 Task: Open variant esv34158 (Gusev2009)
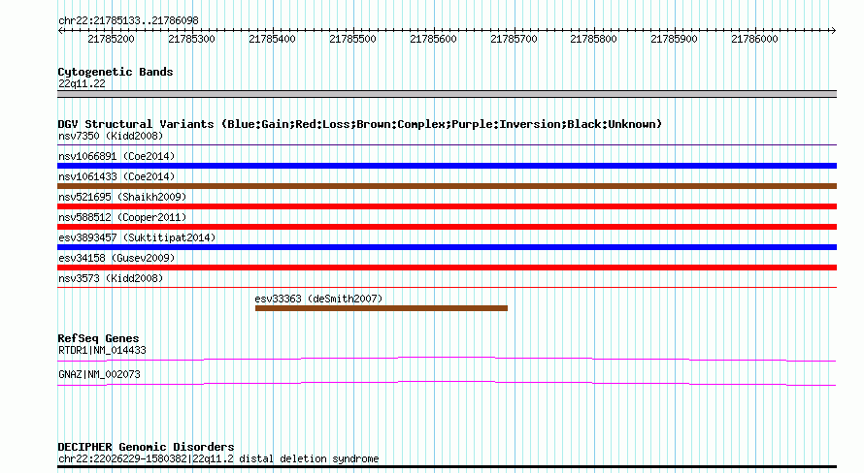click(116, 258)
